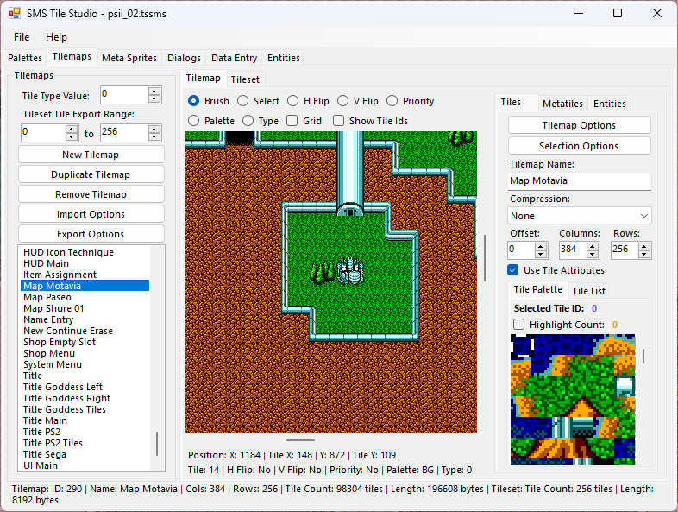Decrement the Rows stepper
678x512 pixels.
pos(644,254)
